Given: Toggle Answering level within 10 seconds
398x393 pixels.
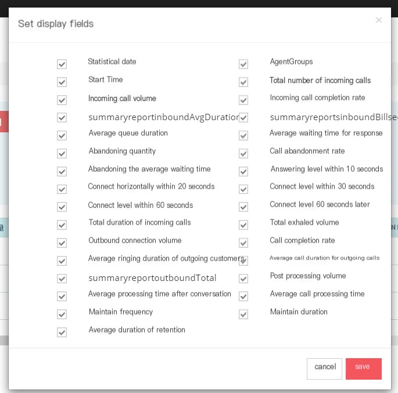Looking at the screenshot, I should click(x=243, y=172).
